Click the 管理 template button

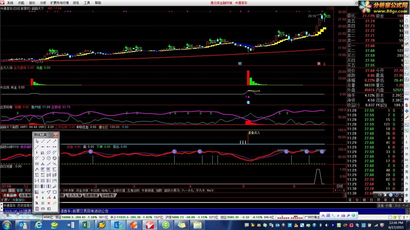pyautogui.click(x=20, y=190)
